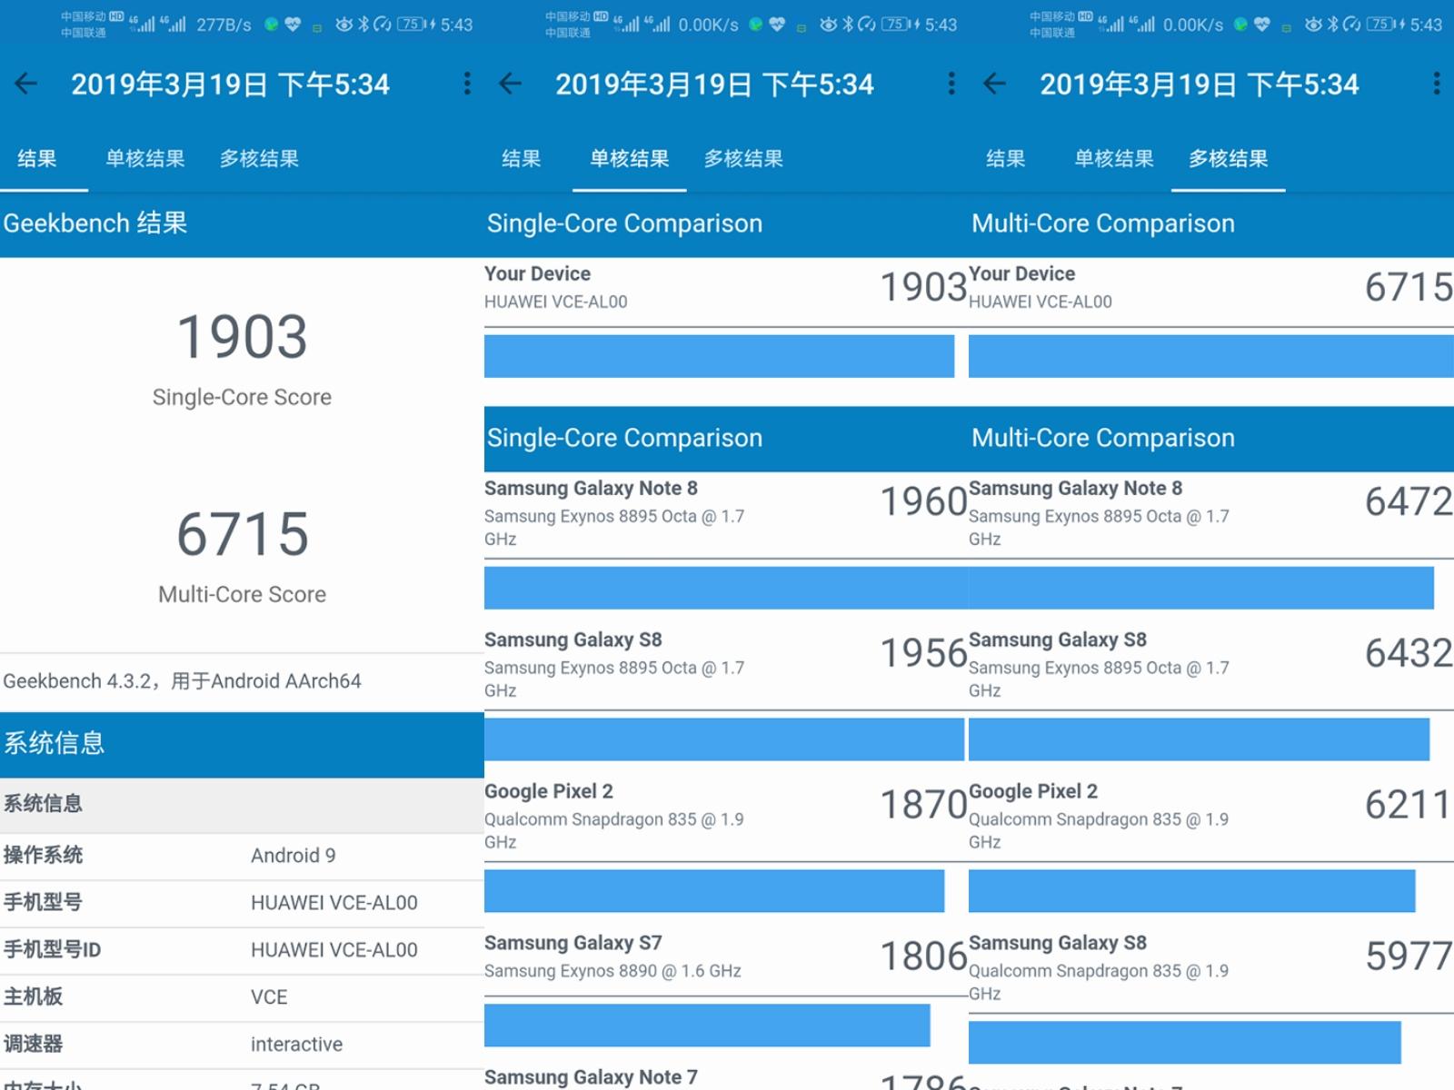Viewport: 1454px width, 1090px height.
Task: Switch to 多核结果 tab on right screen
Action: (1228, 159)
